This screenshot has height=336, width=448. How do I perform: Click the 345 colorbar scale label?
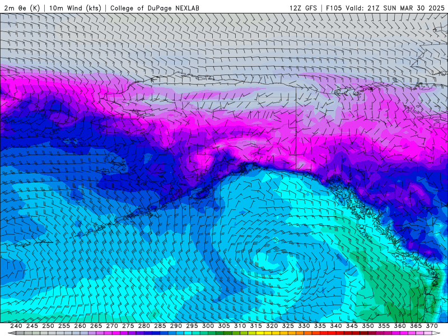click(352, 326)
